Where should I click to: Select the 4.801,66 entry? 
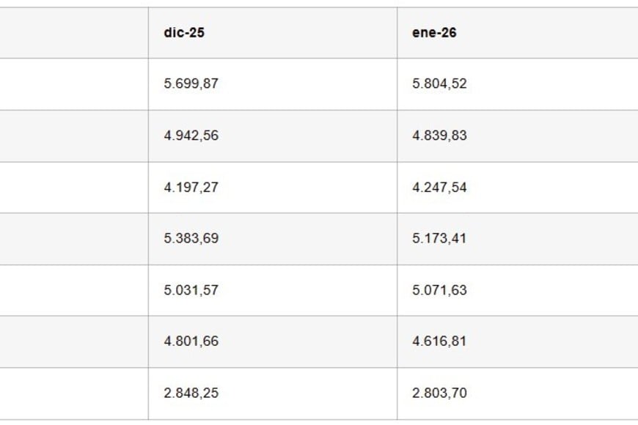click(191, 341)
